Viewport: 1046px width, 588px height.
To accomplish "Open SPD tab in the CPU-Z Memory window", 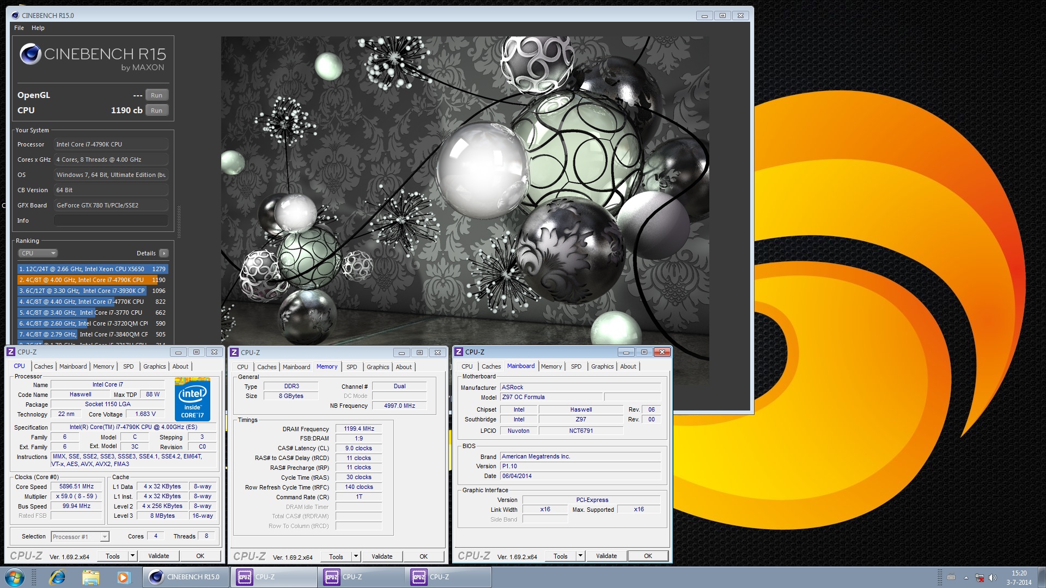I will [352, 367].
